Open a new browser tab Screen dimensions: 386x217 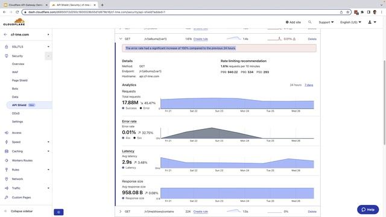pos(102,5)
